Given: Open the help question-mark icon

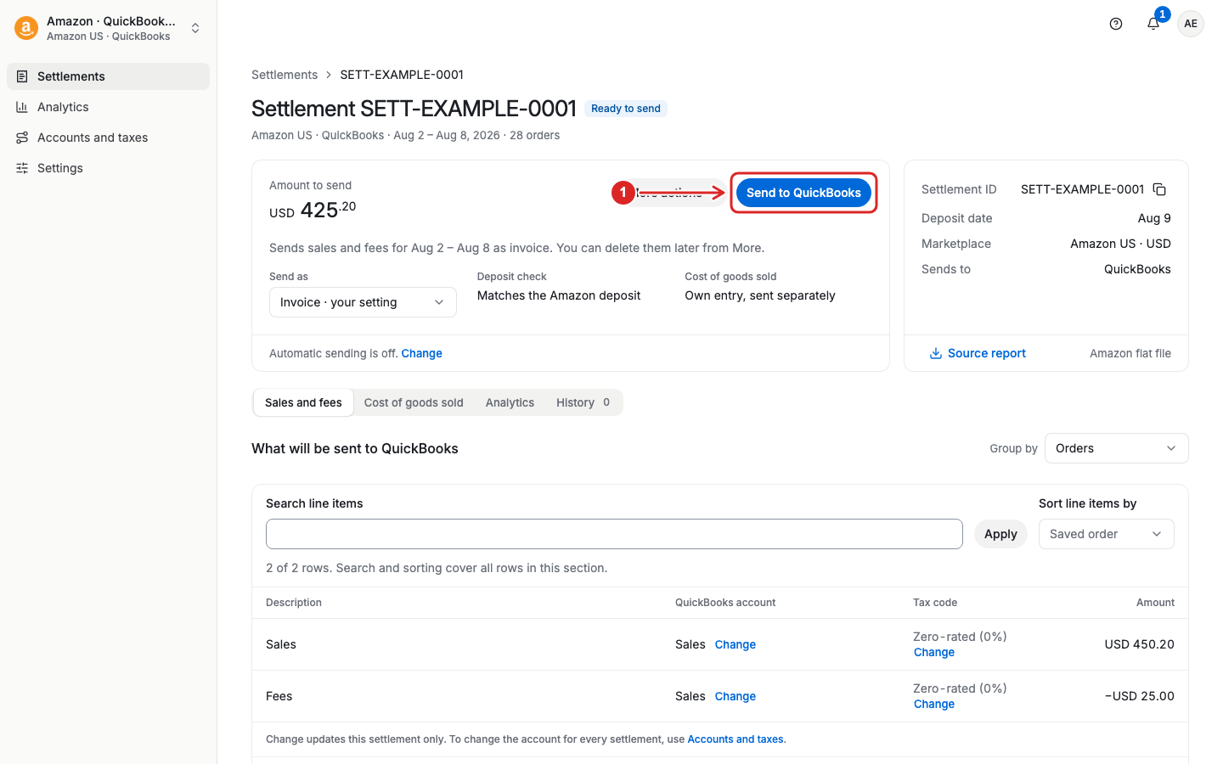Looking at the screenshot, I should click(1116, 24).
